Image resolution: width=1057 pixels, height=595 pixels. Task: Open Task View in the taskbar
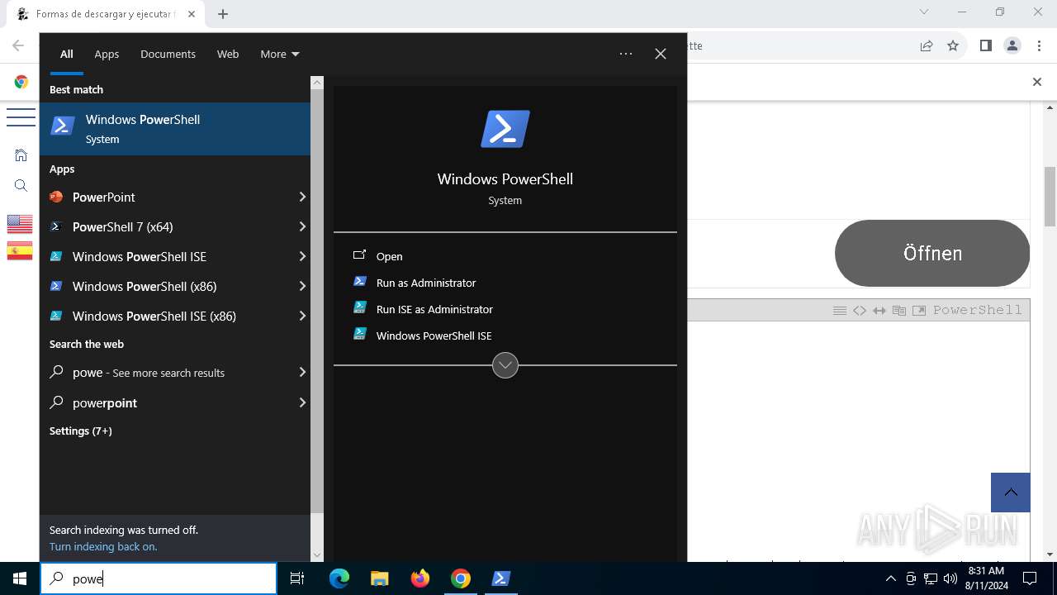[297, 578]
